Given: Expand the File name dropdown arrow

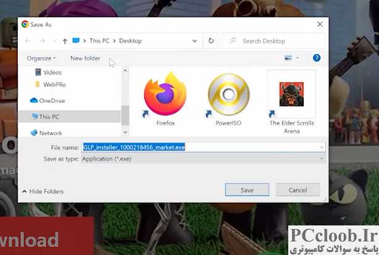Looking at the screenshot, I should (x=322, y=147).
